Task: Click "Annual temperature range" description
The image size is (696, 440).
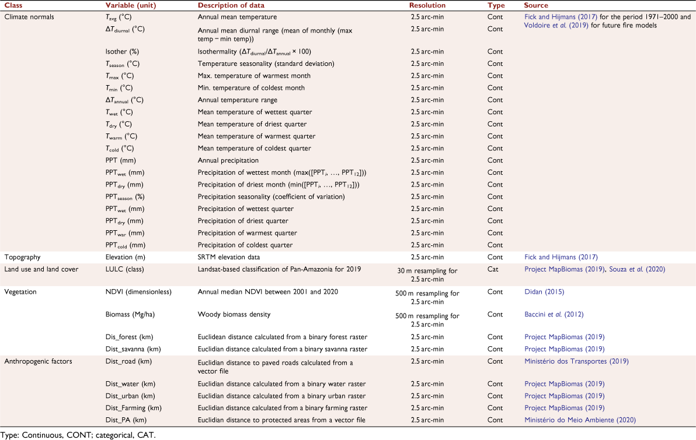Action: [238, 100]
